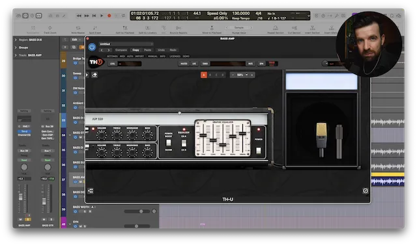Select the gold condenser microphone in cabinet
The width and height of the screenshot is (417, 245).
point(321,140)
